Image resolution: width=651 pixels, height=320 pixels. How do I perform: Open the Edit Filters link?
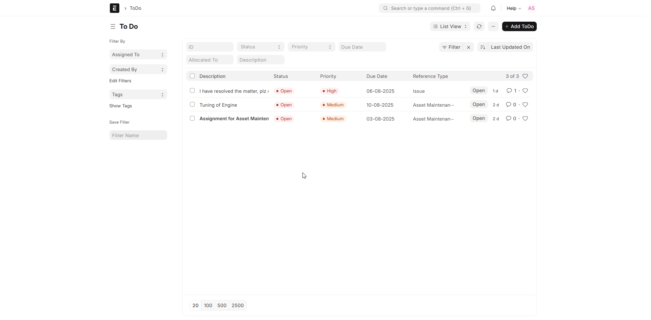tap(120, 81)
